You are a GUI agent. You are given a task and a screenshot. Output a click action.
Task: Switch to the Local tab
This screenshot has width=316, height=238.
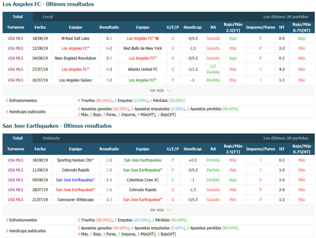click(48, 17)
